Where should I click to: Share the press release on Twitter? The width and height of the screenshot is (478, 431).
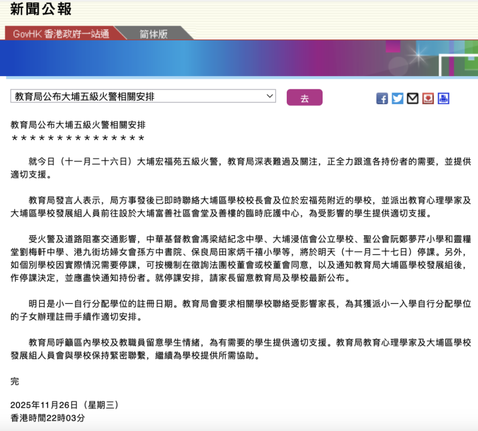tap(397, 98)
